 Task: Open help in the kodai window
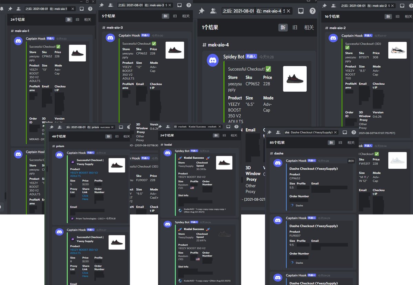[x=236, y=127]
